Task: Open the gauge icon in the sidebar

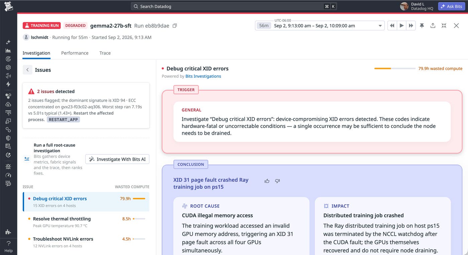Action: (8, 175)
